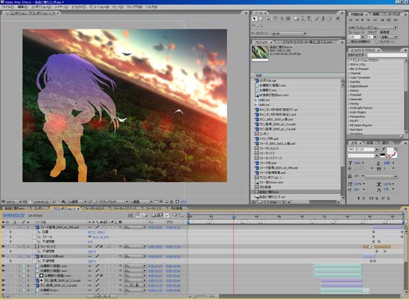Expand the Red Giant effects category
Image resolution: width=409 pixels, height=300 pixels.
348,130
